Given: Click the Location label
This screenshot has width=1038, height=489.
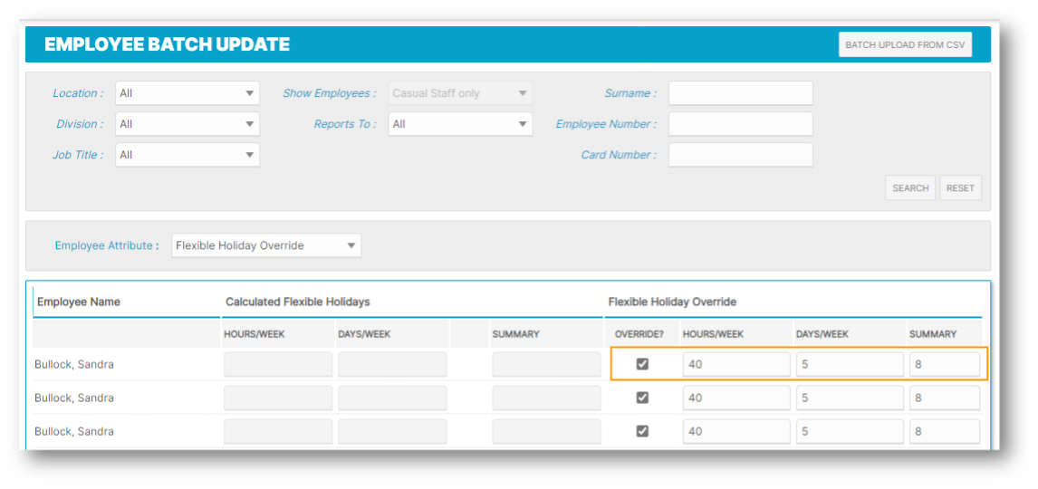Looking at the screenshot, I should point(78,93).
